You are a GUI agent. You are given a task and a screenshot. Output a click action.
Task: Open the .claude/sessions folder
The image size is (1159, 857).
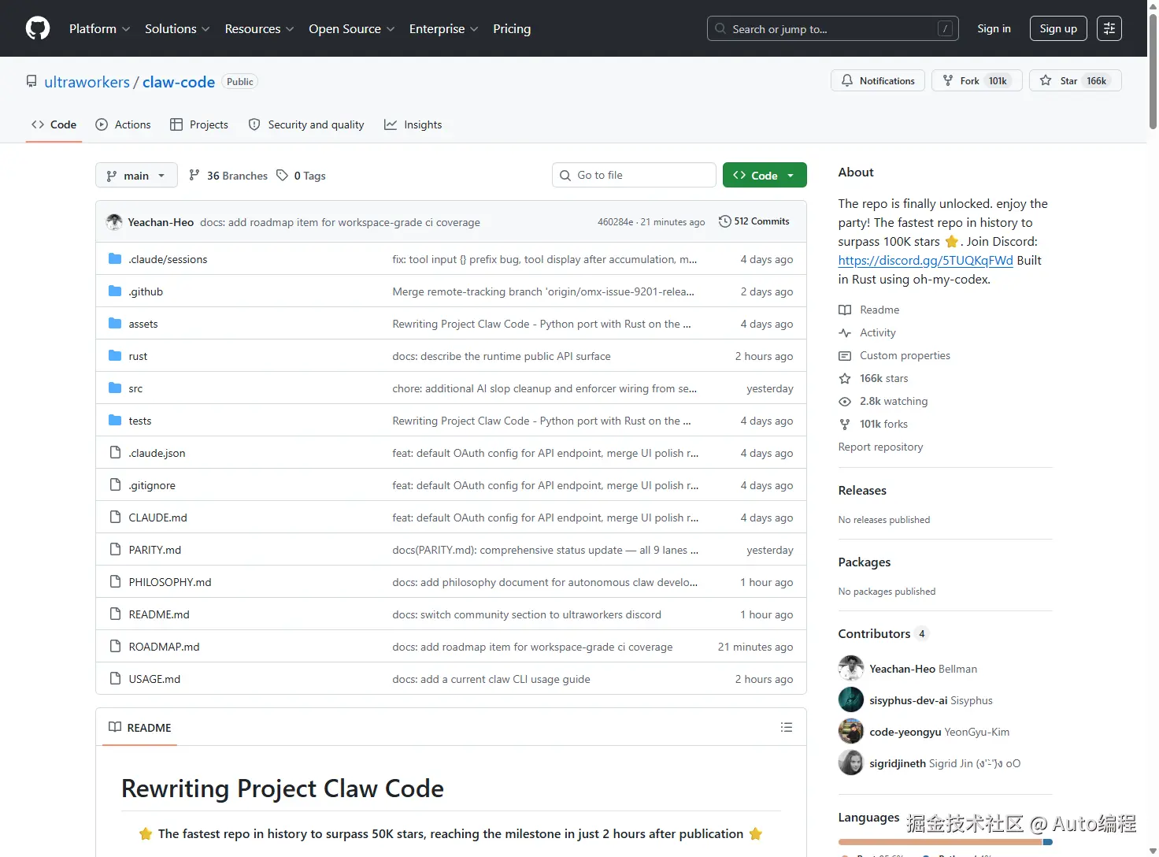tap(168, 259)
